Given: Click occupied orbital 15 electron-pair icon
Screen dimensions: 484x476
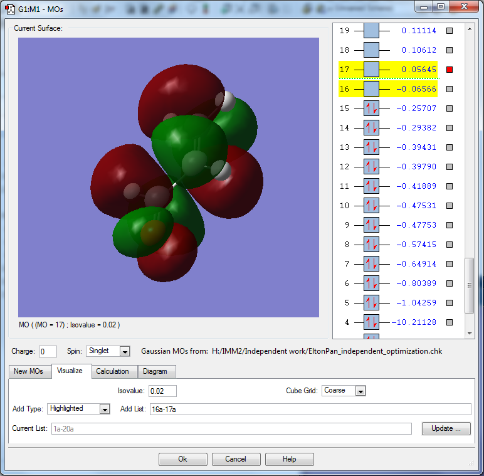Looking at the screenshot, I should pos(371,108).
